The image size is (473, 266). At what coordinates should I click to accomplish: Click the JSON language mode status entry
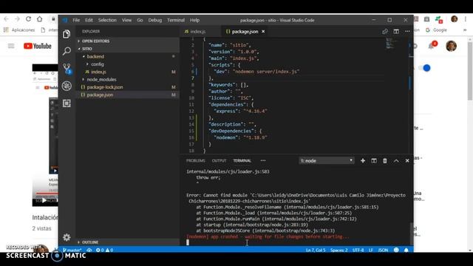coord(383,250)
